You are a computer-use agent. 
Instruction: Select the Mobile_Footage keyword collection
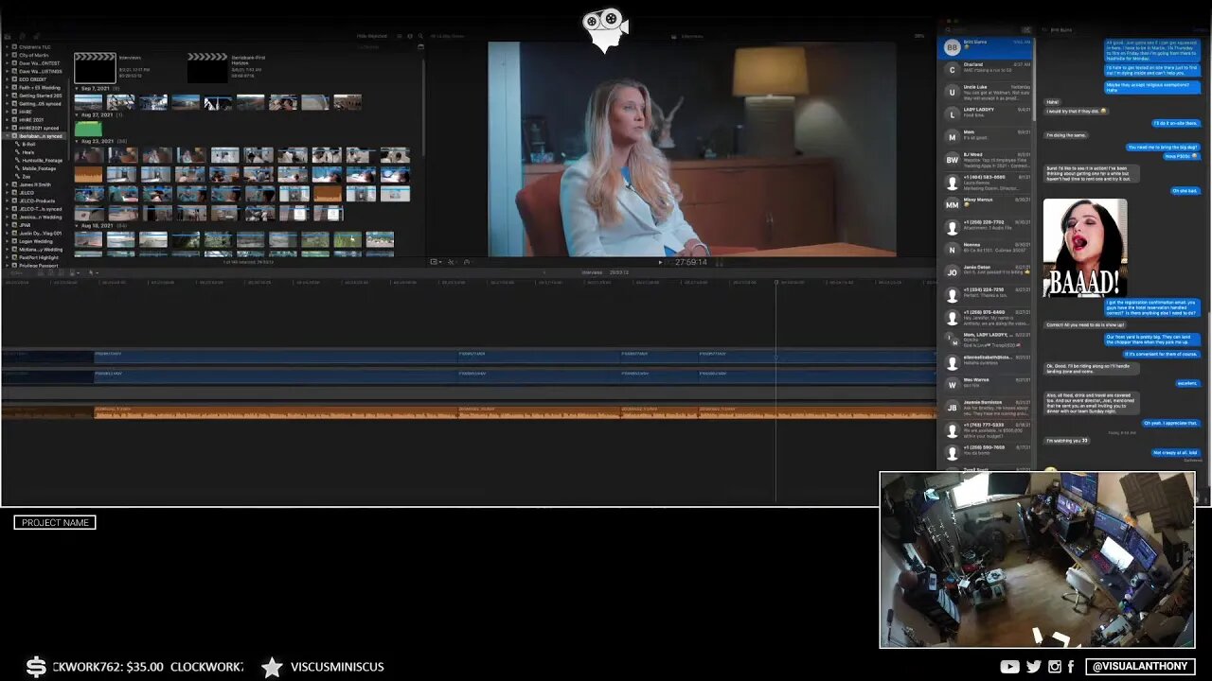pos(38,168)
